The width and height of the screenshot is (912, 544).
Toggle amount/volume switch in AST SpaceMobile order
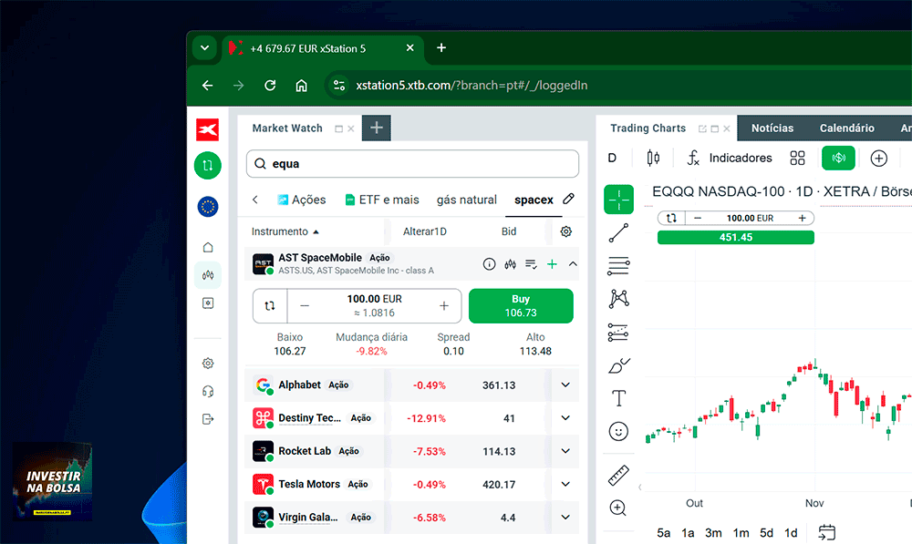(270, 305)
